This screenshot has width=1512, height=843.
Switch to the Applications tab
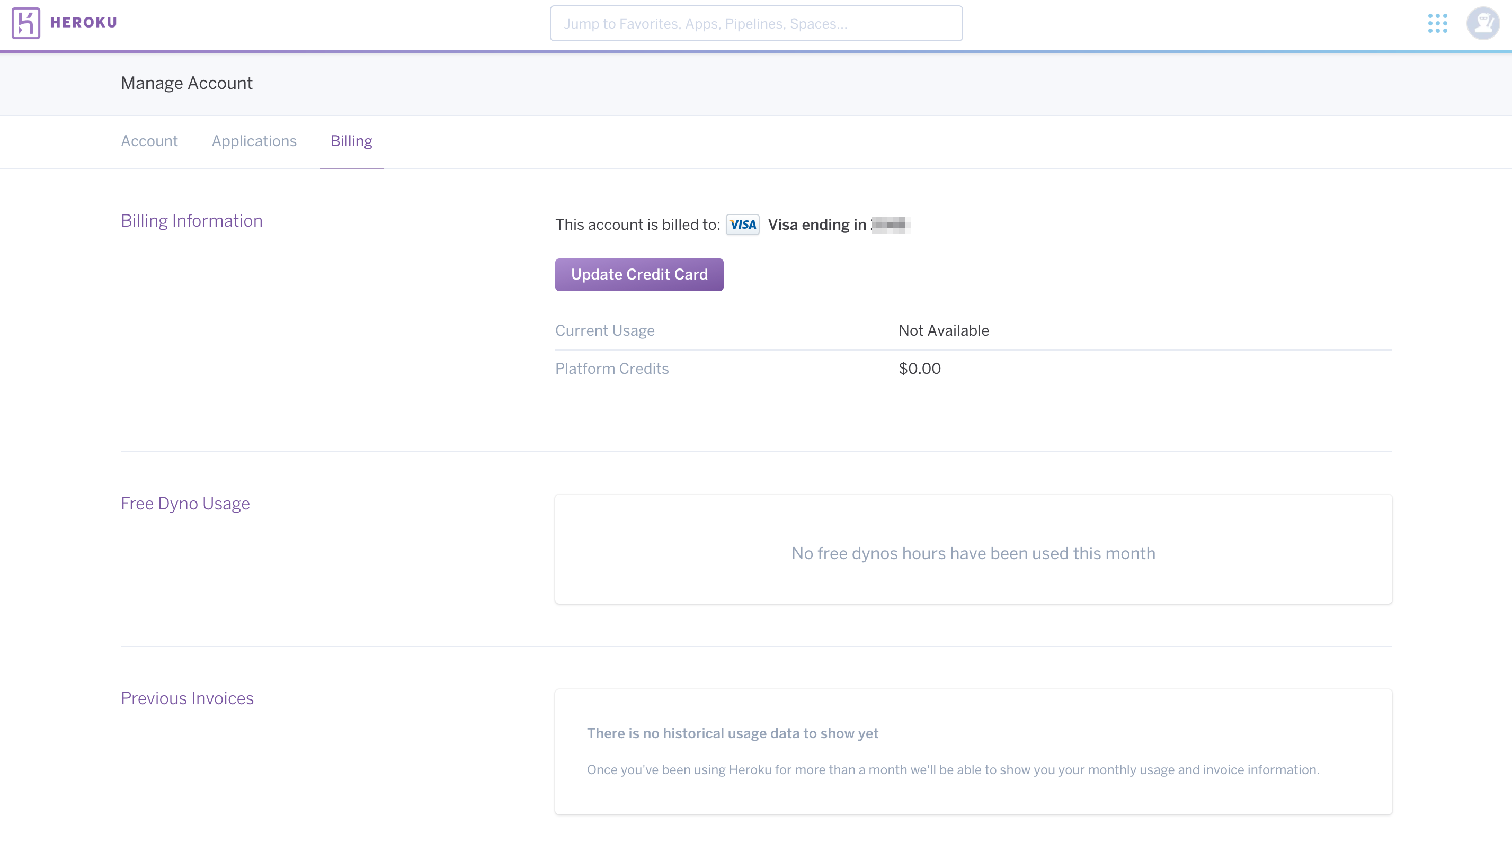point(254,141)
